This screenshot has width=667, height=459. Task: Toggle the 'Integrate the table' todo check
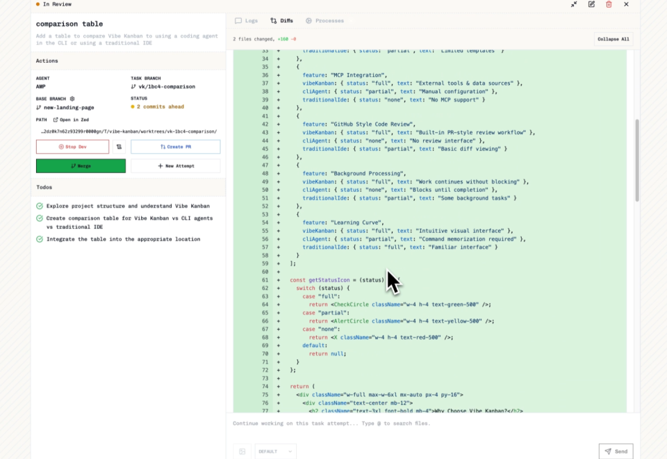pyautogui.click(x=40, y=239)
